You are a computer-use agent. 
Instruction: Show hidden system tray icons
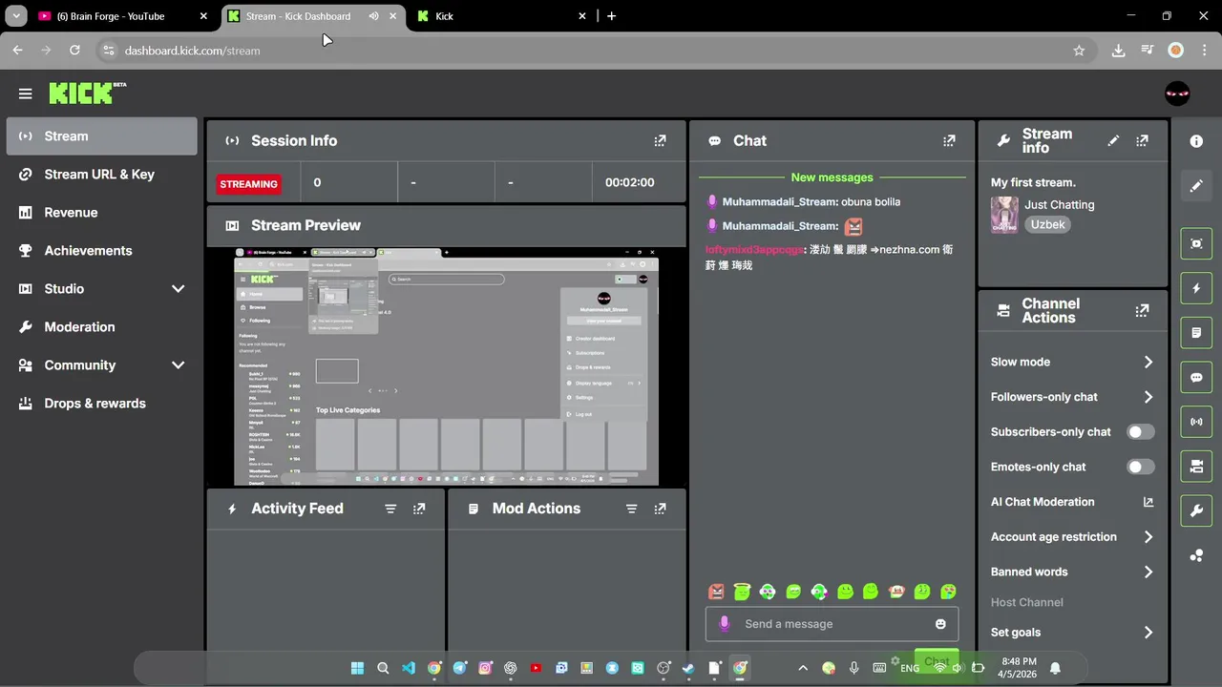pyautogui.click(x=803, y=668)
